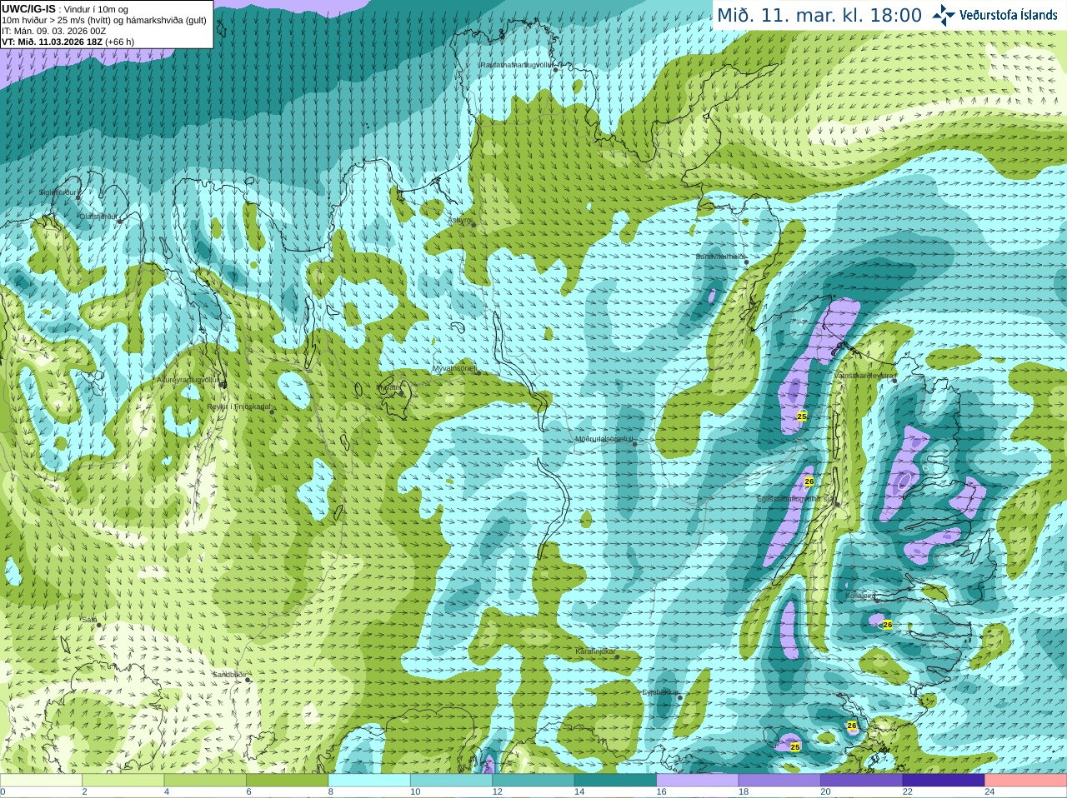
Task: Click the yellow 26 gust marker beside Kollaleira
Action: click(887, 625)
